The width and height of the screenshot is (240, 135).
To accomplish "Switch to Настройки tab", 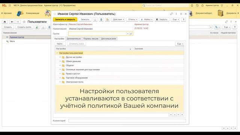I will pyautogui.click(x=59, y=39).
